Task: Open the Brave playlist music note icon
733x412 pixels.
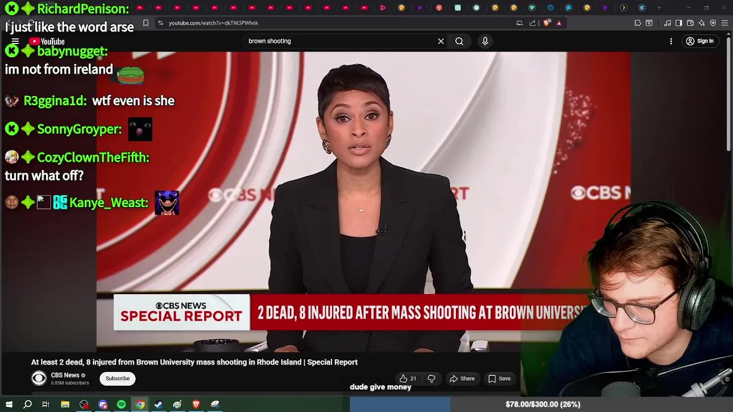Action: click(x=667, y=23)
